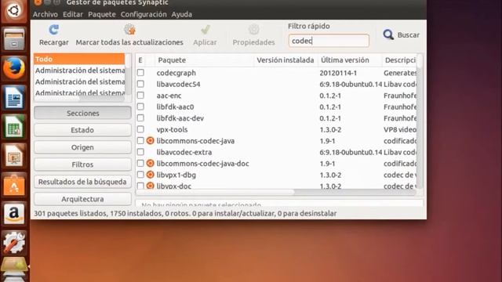The width and height of the screenshot is (502, 282).
Task: Click the status bar package count text
Action: (185, 213)
